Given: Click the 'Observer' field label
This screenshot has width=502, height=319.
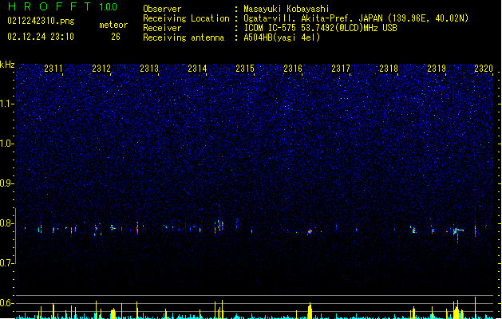Looking at the screenshot, I should (x=162, y=9).
